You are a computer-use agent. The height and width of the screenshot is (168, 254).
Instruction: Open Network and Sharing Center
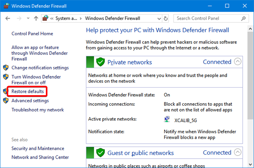[40, 157]
